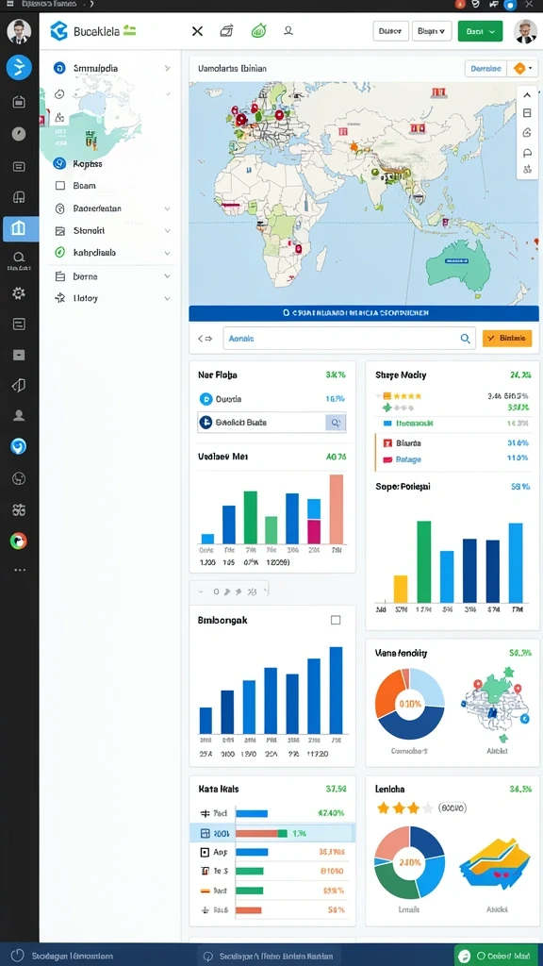Viewport: 543px width, 966px height.
Task: Click the compass icon in dark sidebar
Action: (19, 134)
